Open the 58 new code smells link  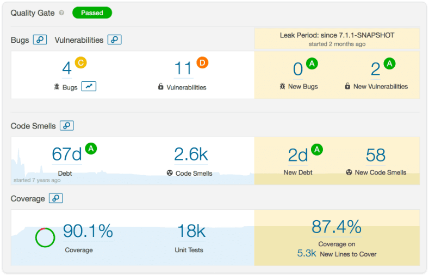tap(376, 155)
